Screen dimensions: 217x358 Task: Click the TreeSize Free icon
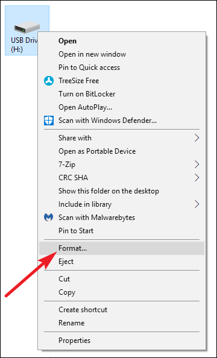point(49,81)
